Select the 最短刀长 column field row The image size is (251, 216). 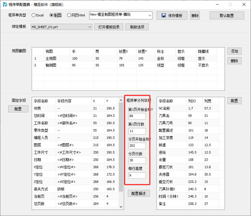pyautogui.click(x=191, y=167)
